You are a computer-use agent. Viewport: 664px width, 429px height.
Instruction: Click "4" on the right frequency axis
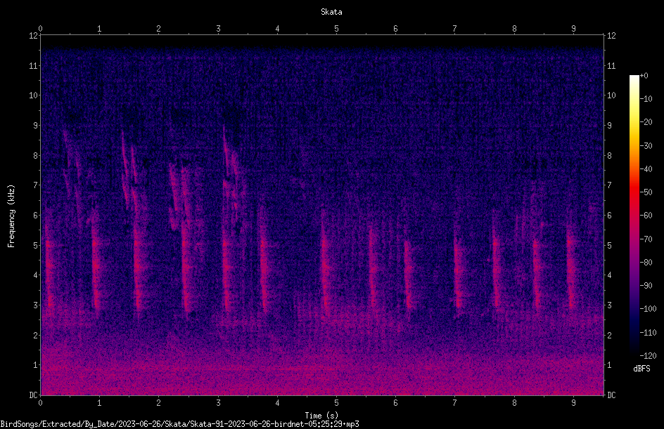(609, 275)
